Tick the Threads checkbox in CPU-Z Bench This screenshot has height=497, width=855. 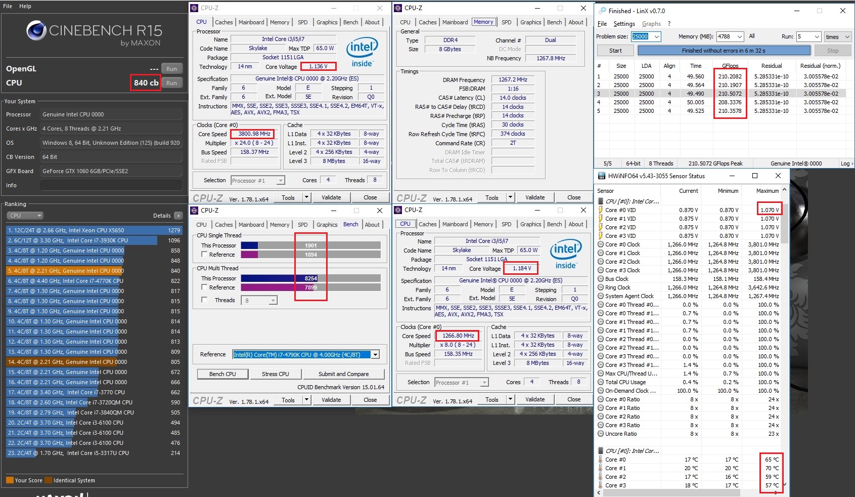[204, 300]
